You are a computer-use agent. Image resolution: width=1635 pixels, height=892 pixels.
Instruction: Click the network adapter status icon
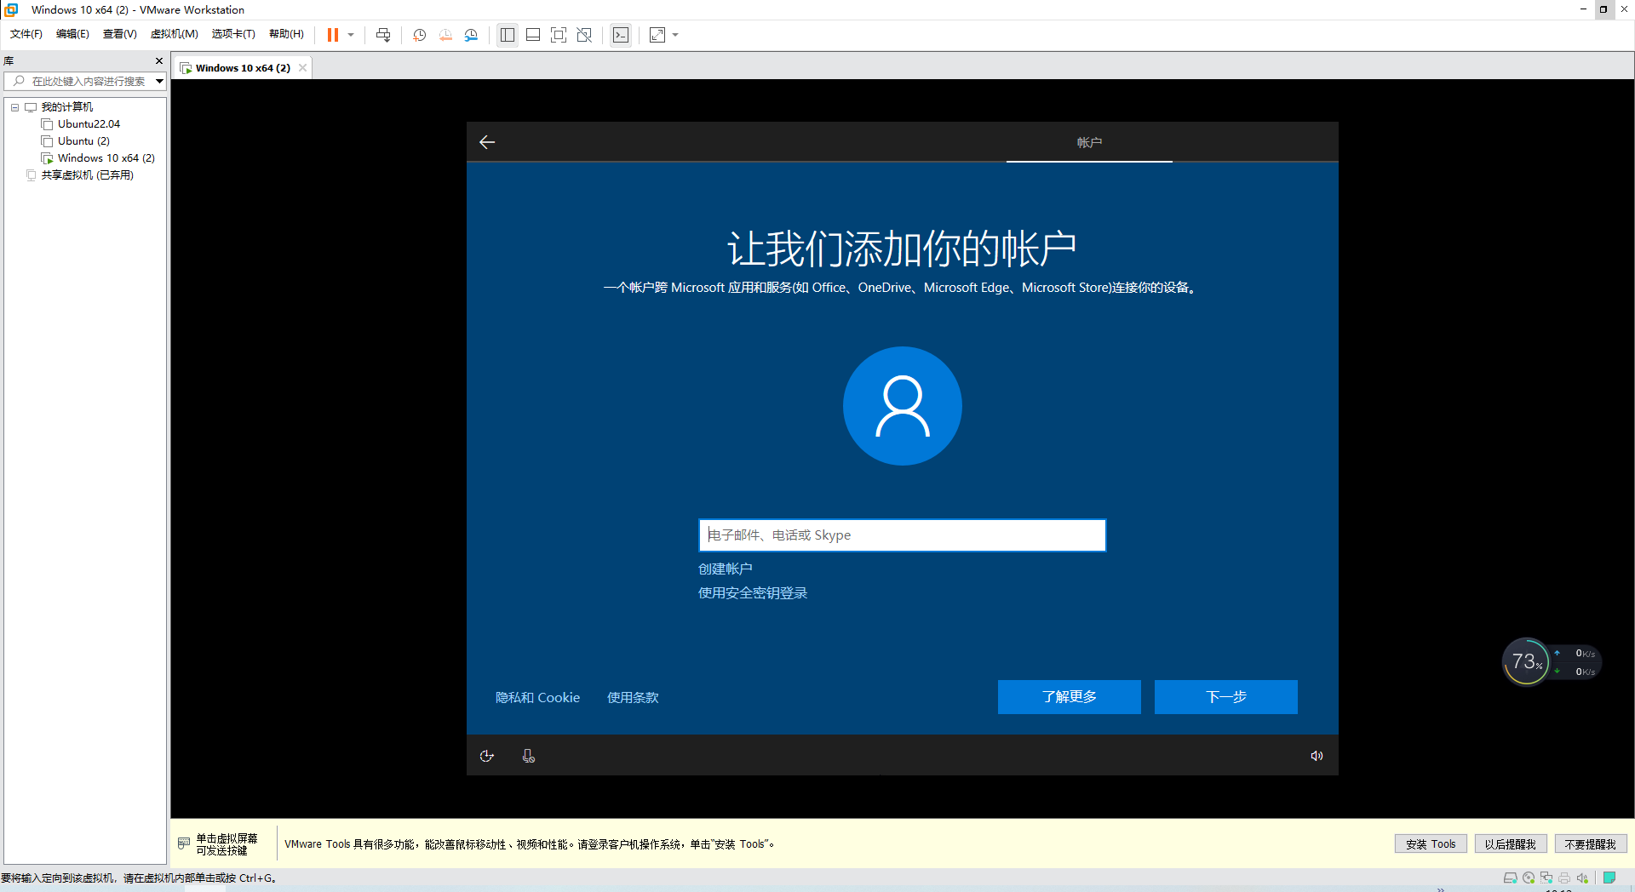1546,878
